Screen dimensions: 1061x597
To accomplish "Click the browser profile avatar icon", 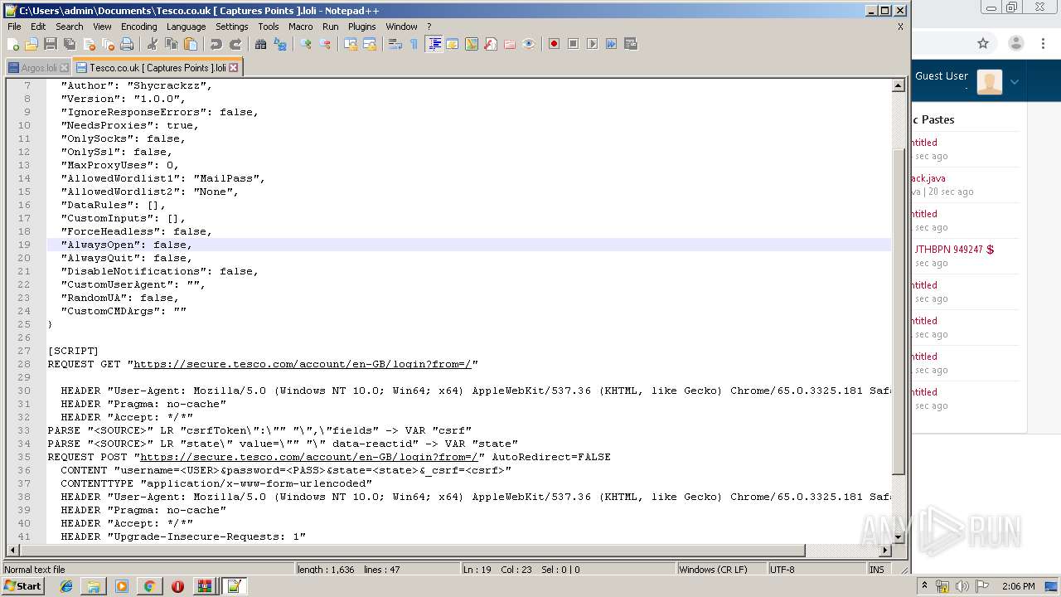I will 1016,44.
